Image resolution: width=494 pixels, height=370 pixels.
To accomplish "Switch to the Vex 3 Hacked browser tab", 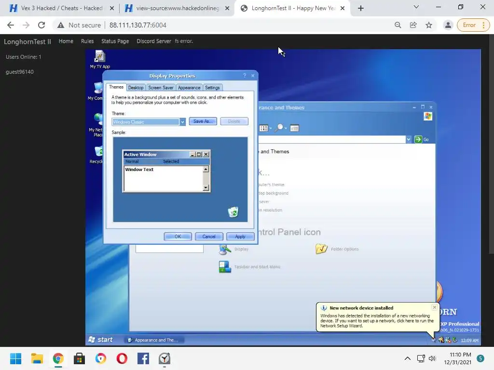I will [61, 8].
